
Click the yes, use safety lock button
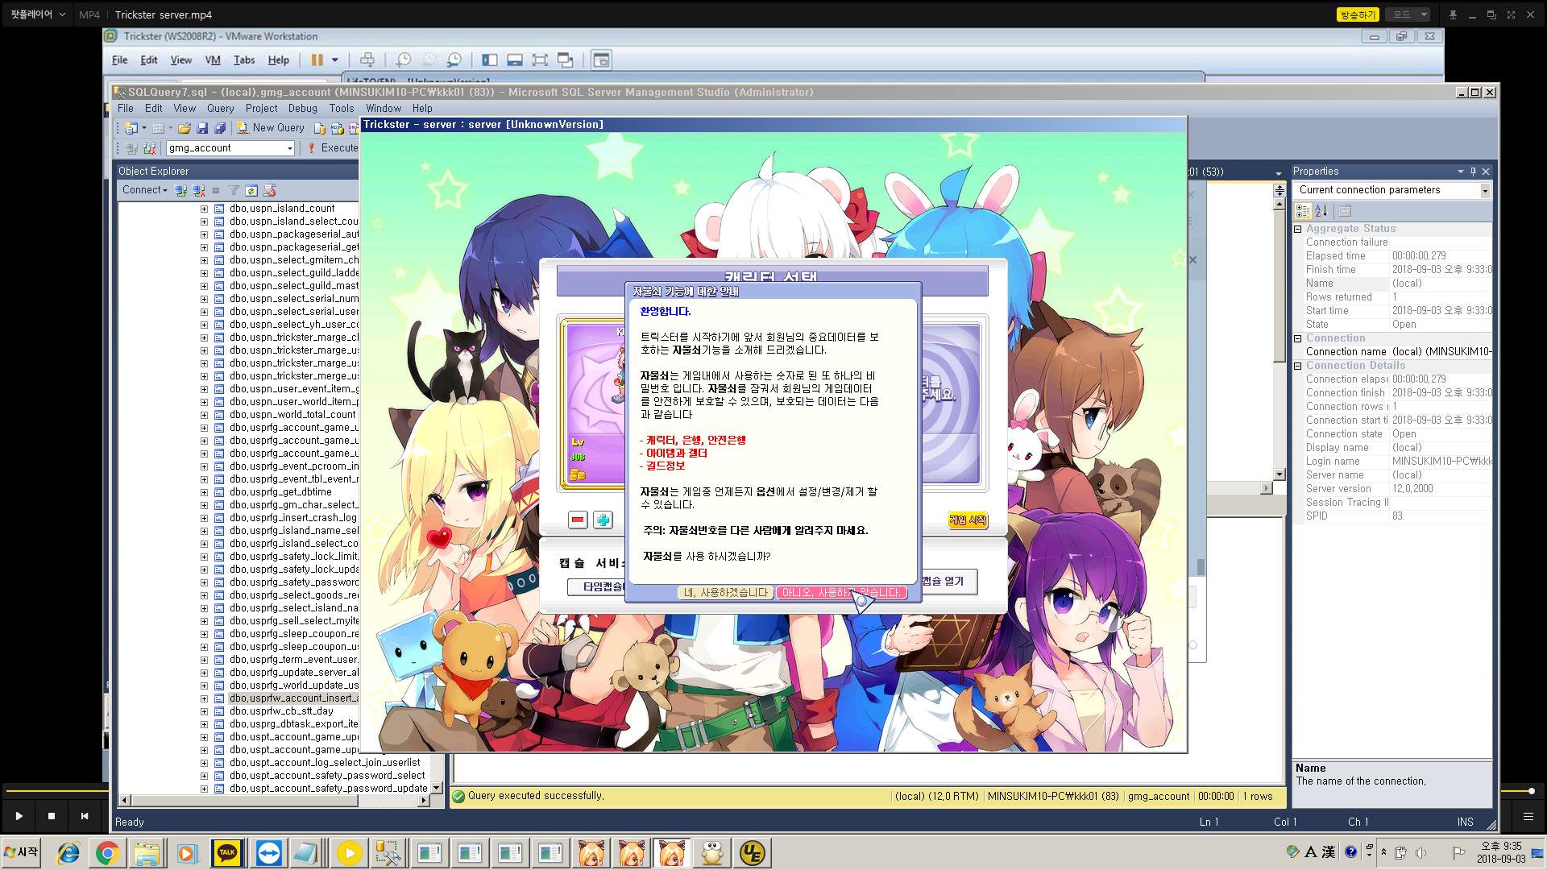pos(725,593)
